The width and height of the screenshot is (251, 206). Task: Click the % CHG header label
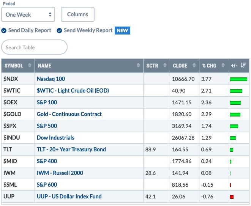[x=209, y=66]
